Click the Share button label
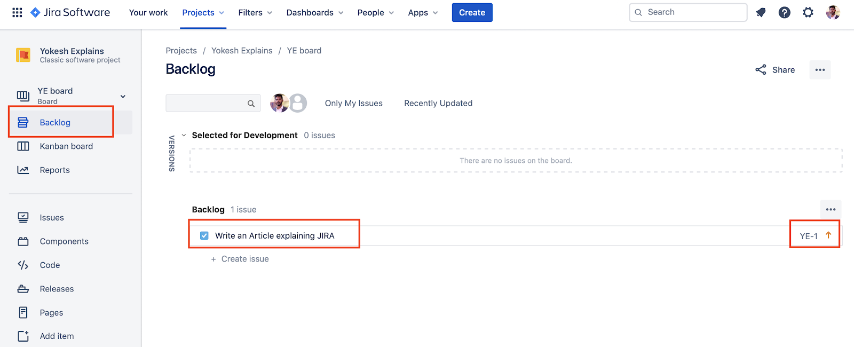 [783, 70]
